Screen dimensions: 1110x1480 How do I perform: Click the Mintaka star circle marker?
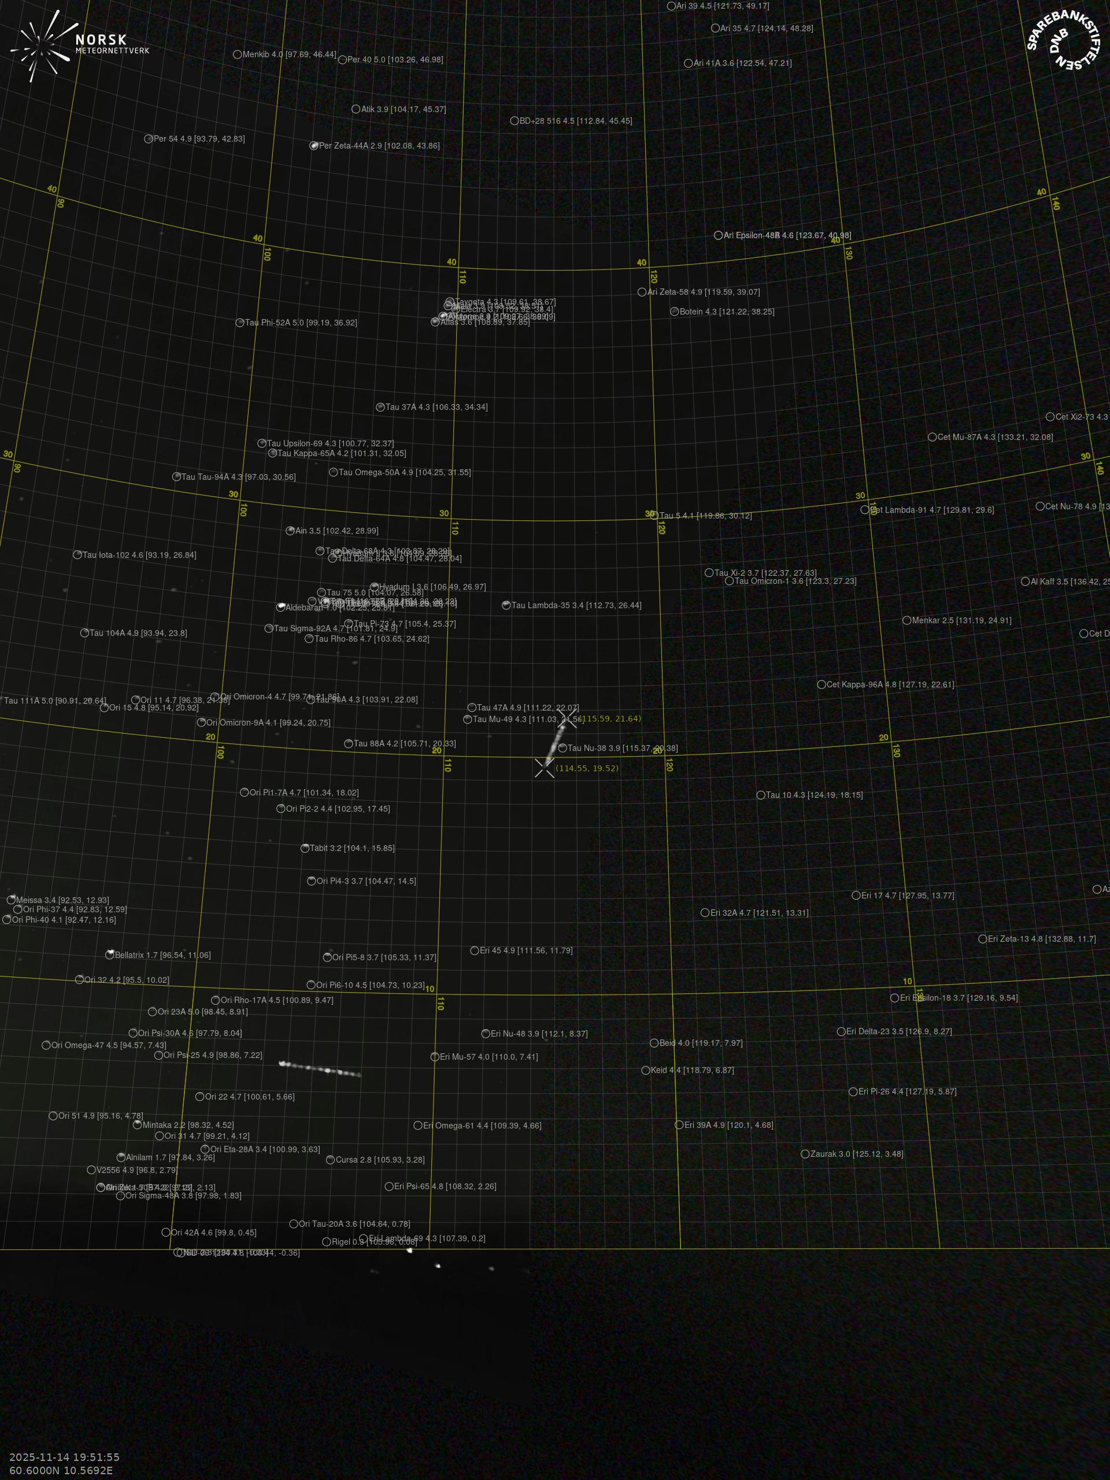138,1124
